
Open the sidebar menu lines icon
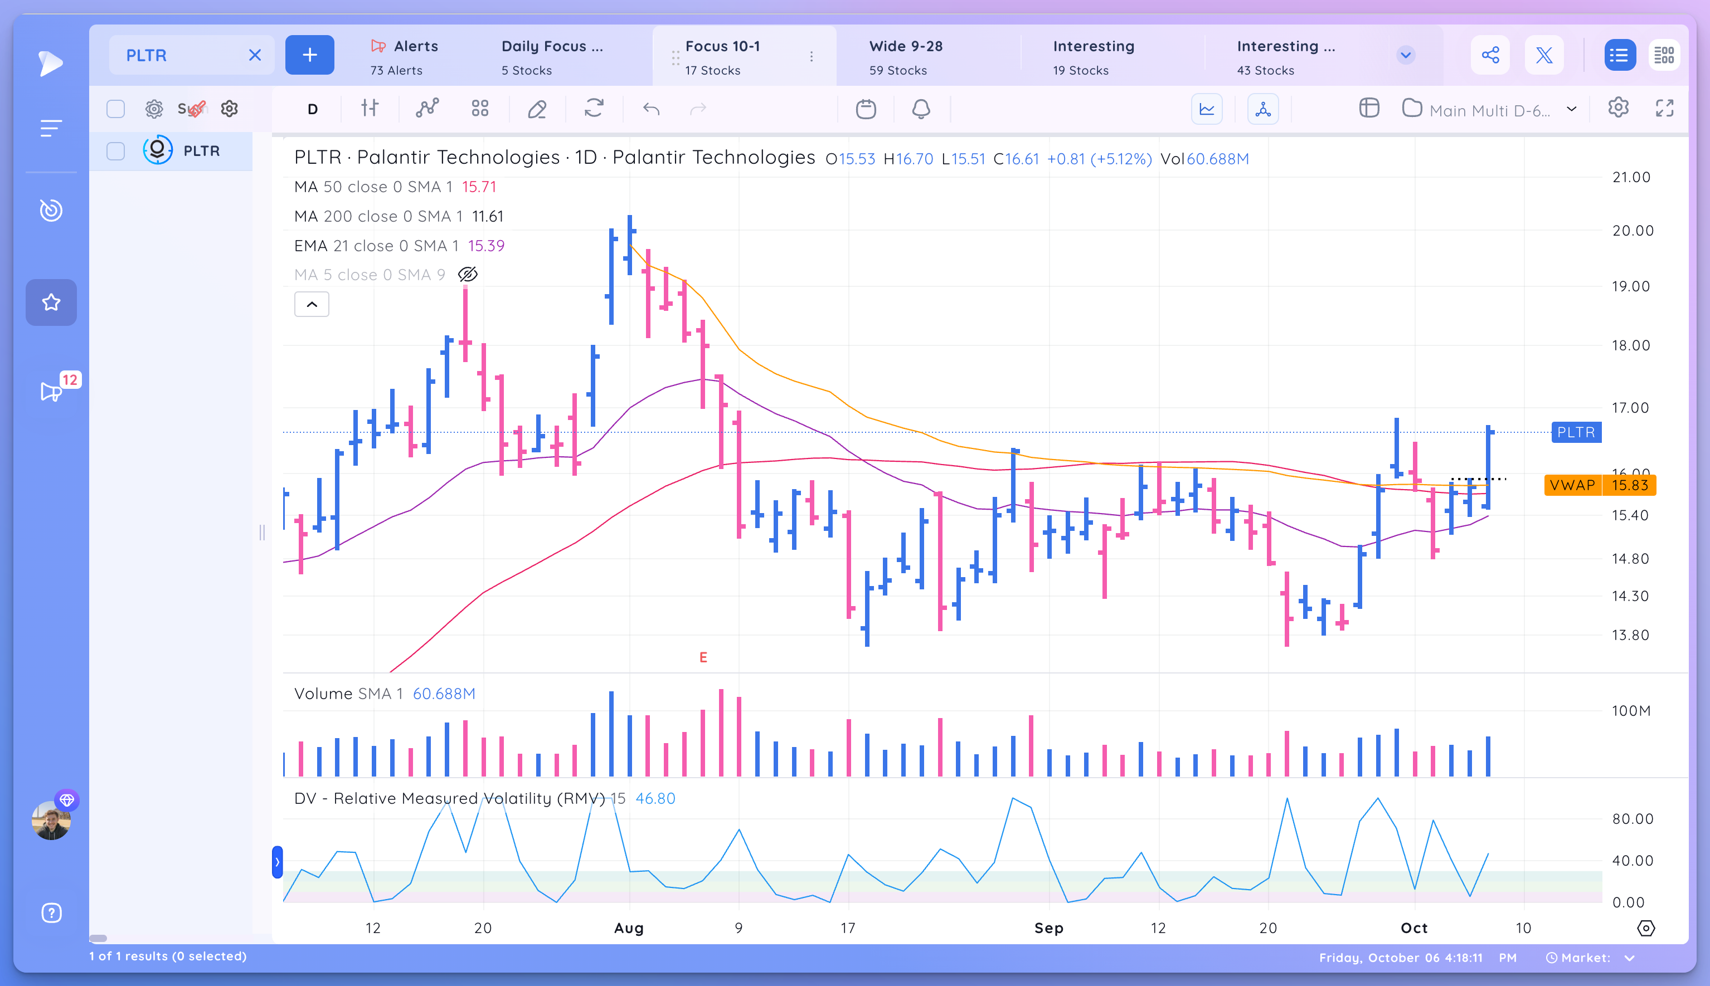(51, 128)
